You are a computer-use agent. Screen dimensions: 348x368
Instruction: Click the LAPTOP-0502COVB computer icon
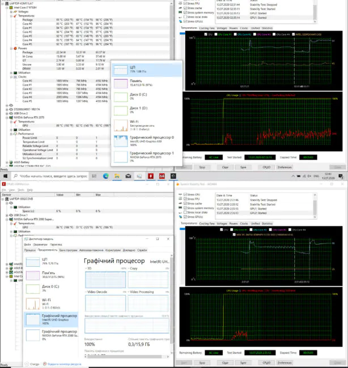[7, 199]
